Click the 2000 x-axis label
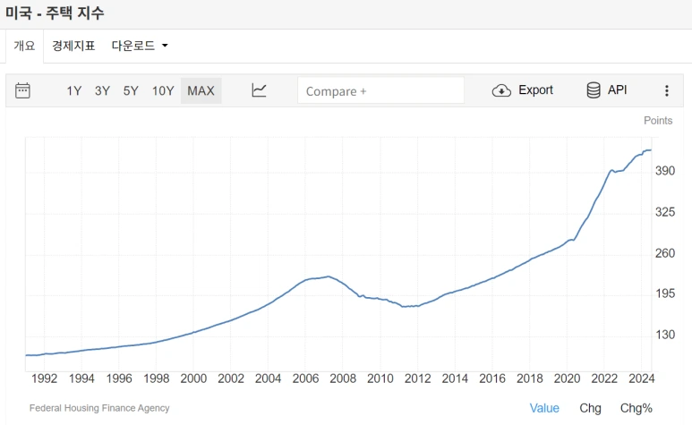 [193, 378]
